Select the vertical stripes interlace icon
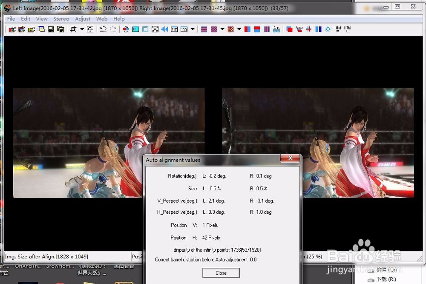426x284 pixels. point(267,29)
